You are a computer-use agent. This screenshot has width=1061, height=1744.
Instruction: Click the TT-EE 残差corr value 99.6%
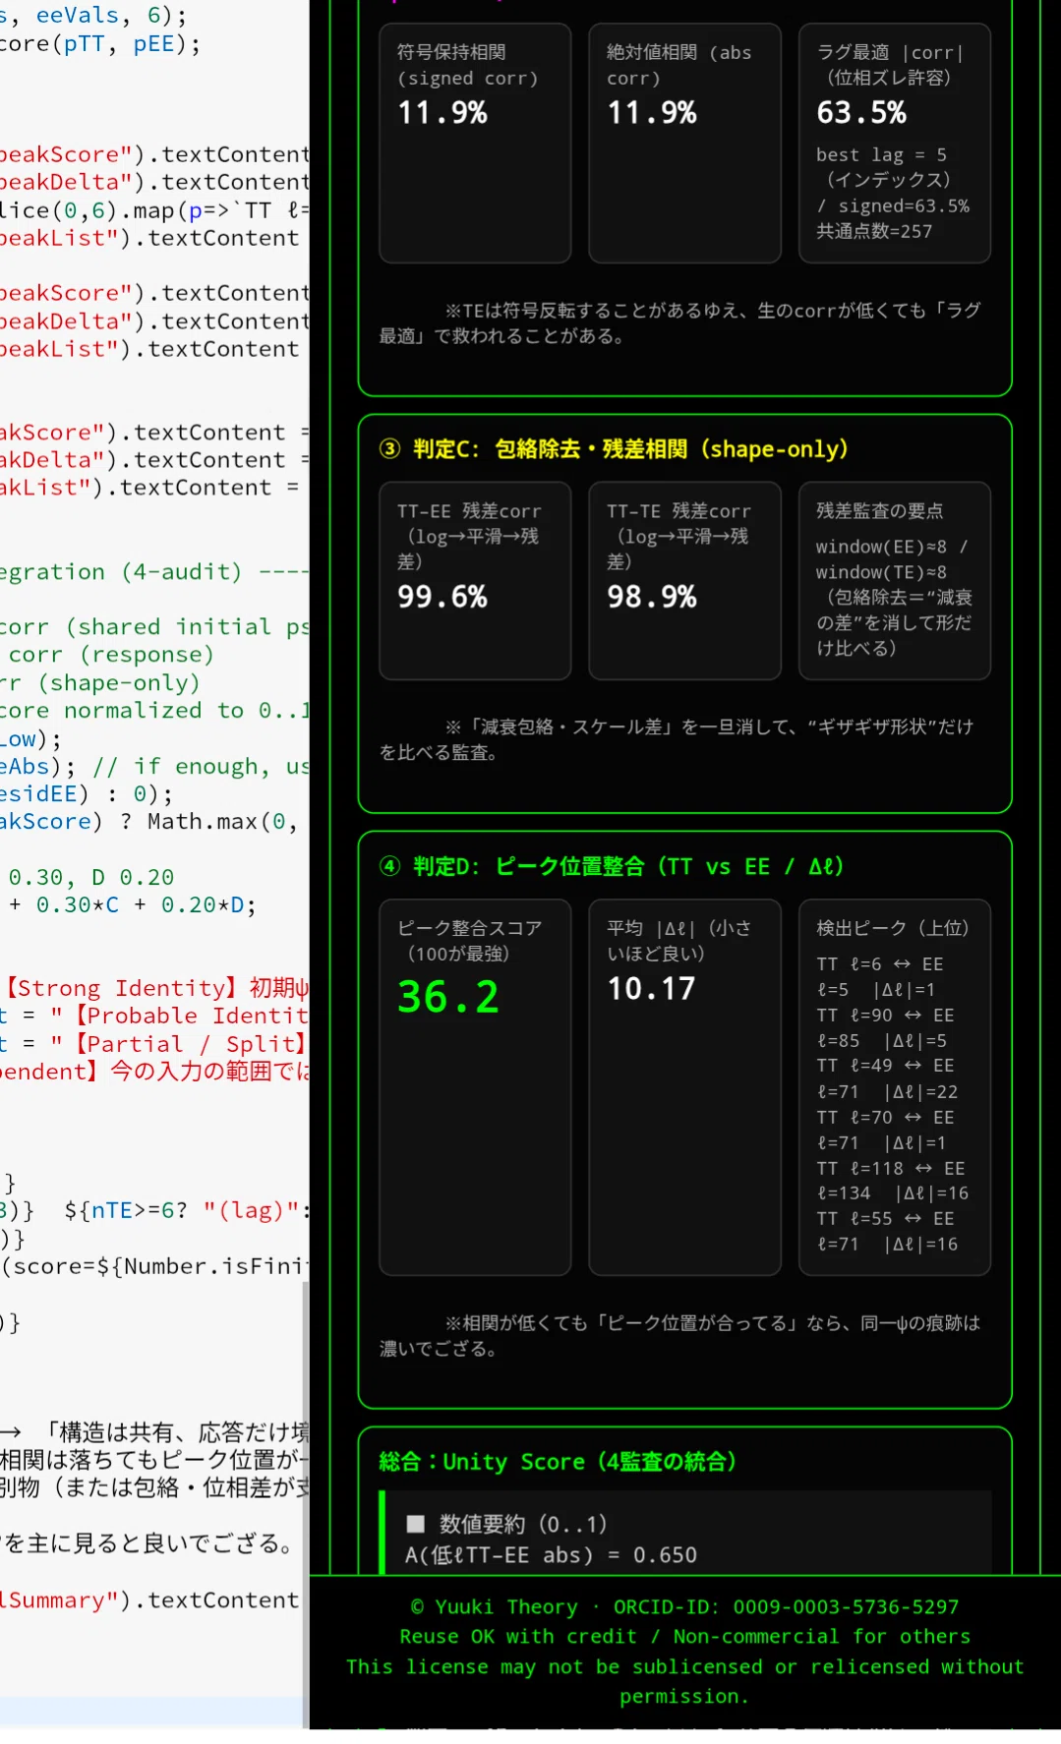pyautogui.click(x=442, y=597)
